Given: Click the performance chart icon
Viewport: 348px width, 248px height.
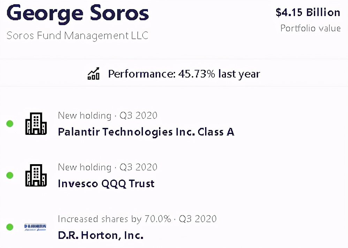Looking at the screenshot, I should click(x=93, y=74).
